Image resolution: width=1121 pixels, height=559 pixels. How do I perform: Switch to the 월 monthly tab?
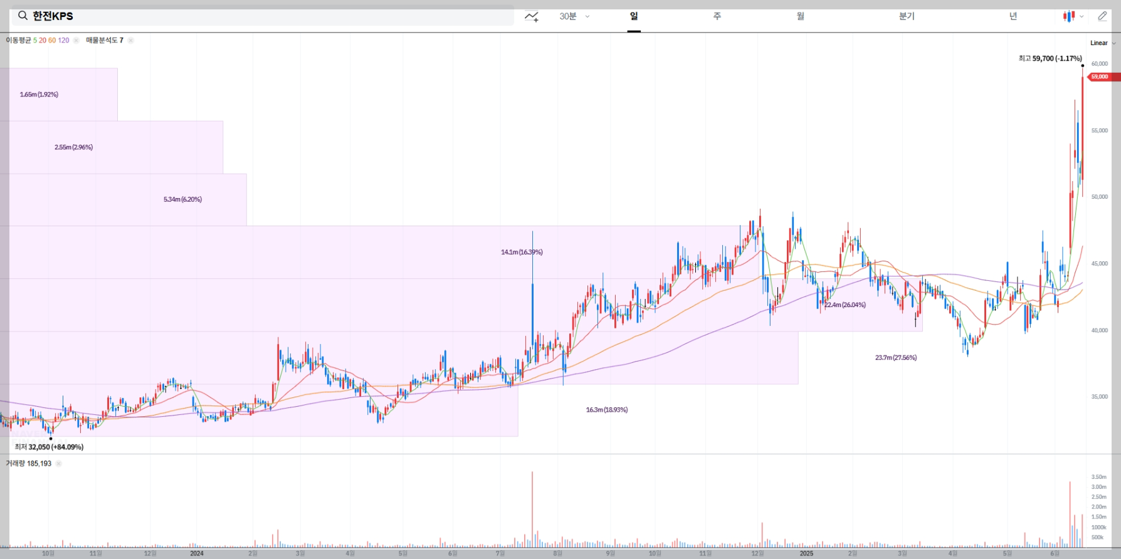click(x=801, y=16)
